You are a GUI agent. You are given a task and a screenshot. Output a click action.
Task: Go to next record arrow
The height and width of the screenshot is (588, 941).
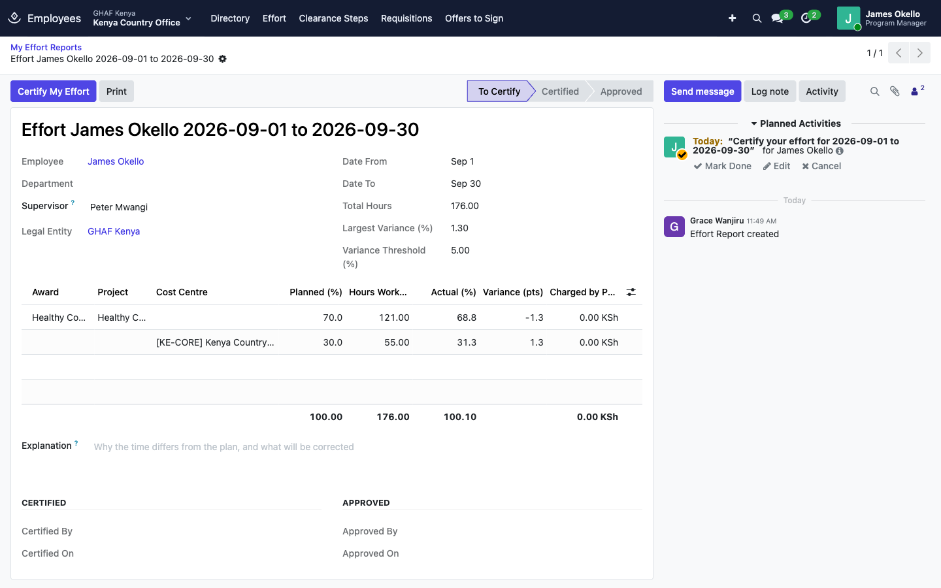point(920,53)
